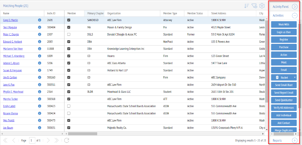Collapse the Activity Panel with arrow
Image resolution: width=302 pixels, height=145 pixels.
pyautogui.click(x=295, y=7)
